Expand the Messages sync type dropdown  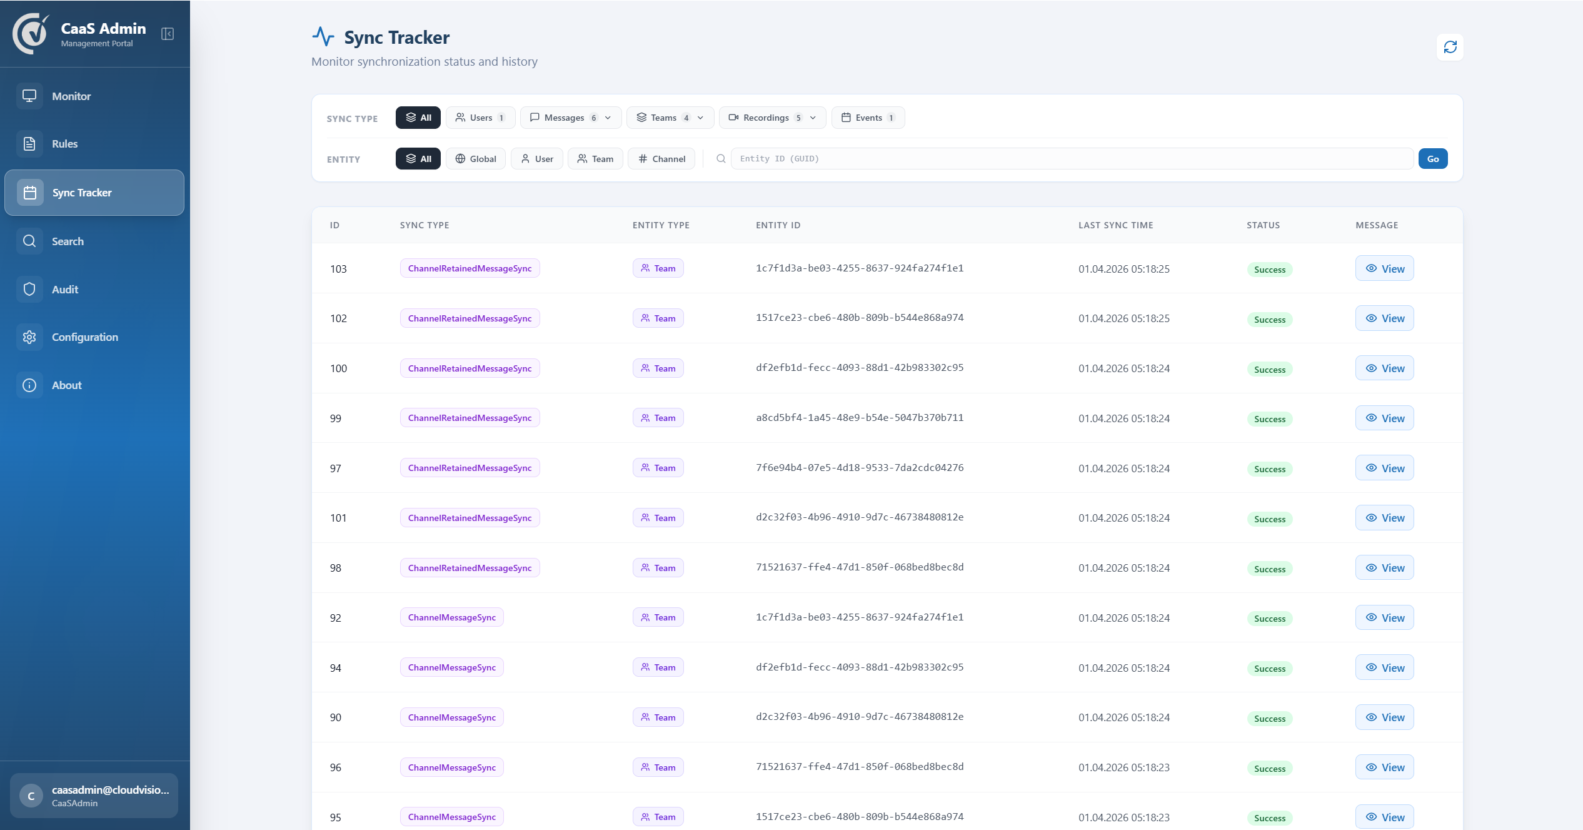point(608,118)
